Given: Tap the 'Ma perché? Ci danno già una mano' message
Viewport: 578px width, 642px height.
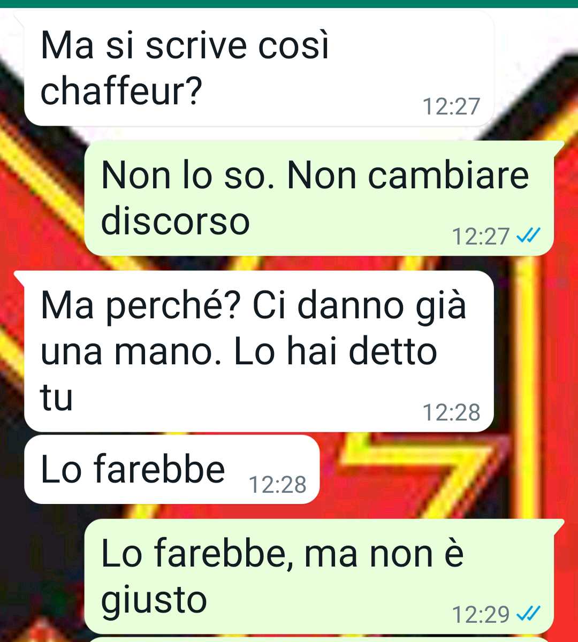Looking at the screenshot, I should [x=259, y=351].
